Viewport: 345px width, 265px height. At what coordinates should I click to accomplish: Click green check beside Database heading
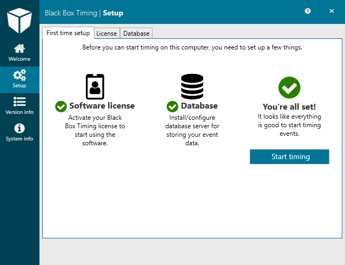[173, 107]
